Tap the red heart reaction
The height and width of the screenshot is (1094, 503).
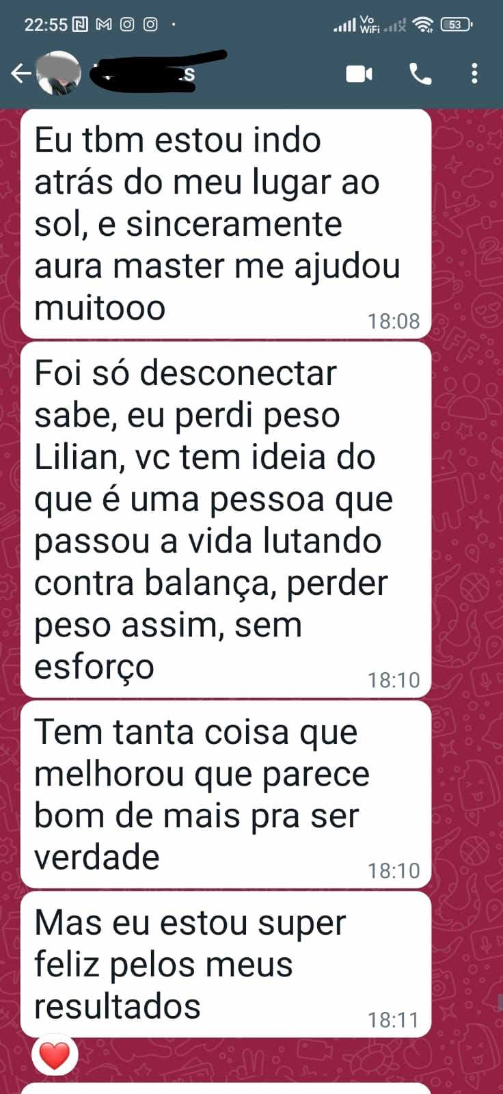[55, 1056]
